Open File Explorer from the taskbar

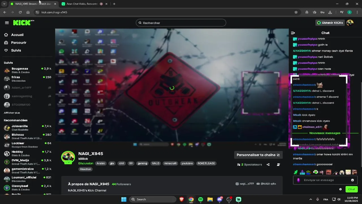tap(210, 199)
